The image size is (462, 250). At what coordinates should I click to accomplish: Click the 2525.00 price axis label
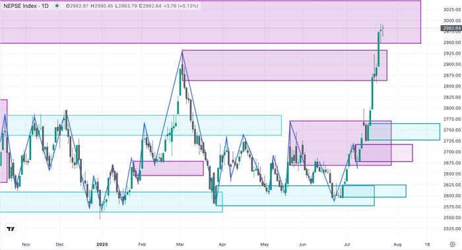pyautogui.click(x=451, y=228)
